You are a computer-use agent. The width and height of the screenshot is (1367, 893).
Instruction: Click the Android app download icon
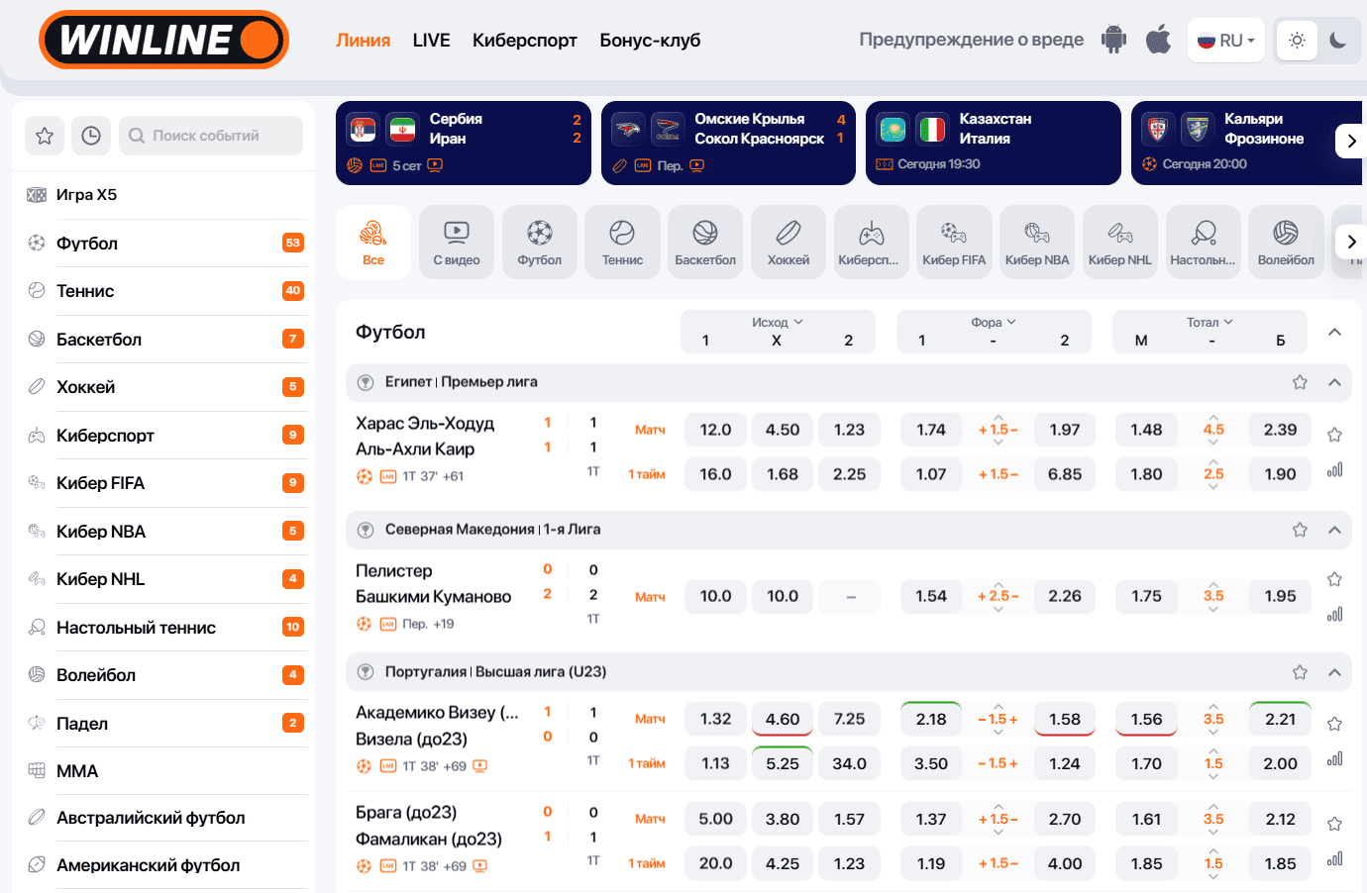coord(1113,40)
